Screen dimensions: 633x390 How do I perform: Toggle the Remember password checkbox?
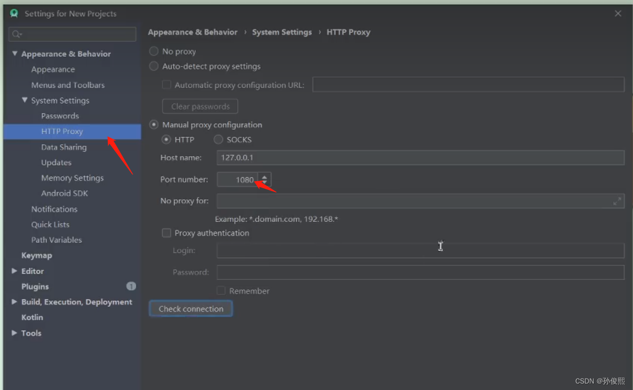(x=221, y=291)
